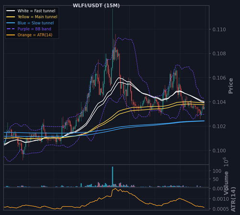Click the yellow line sample in the legend
Viewport: 240px width, 215px height.
click(11, 17)
